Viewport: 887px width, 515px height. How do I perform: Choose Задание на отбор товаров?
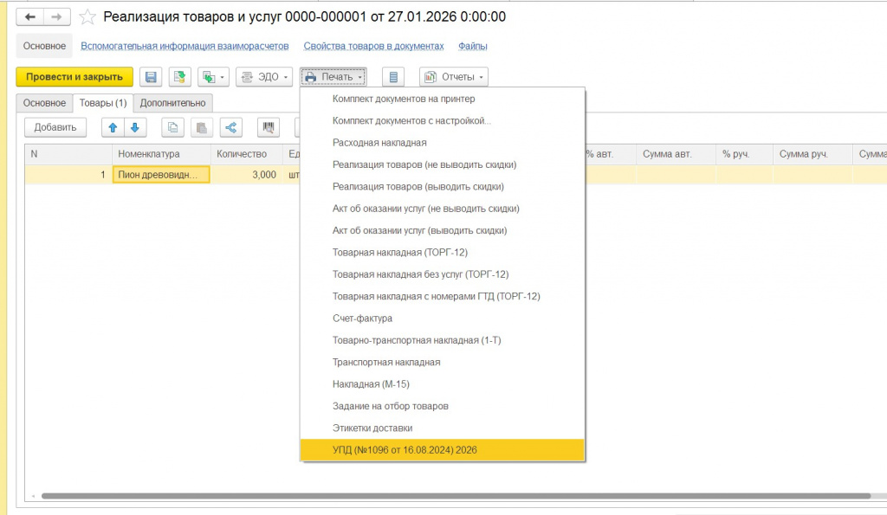coord(443,407)
